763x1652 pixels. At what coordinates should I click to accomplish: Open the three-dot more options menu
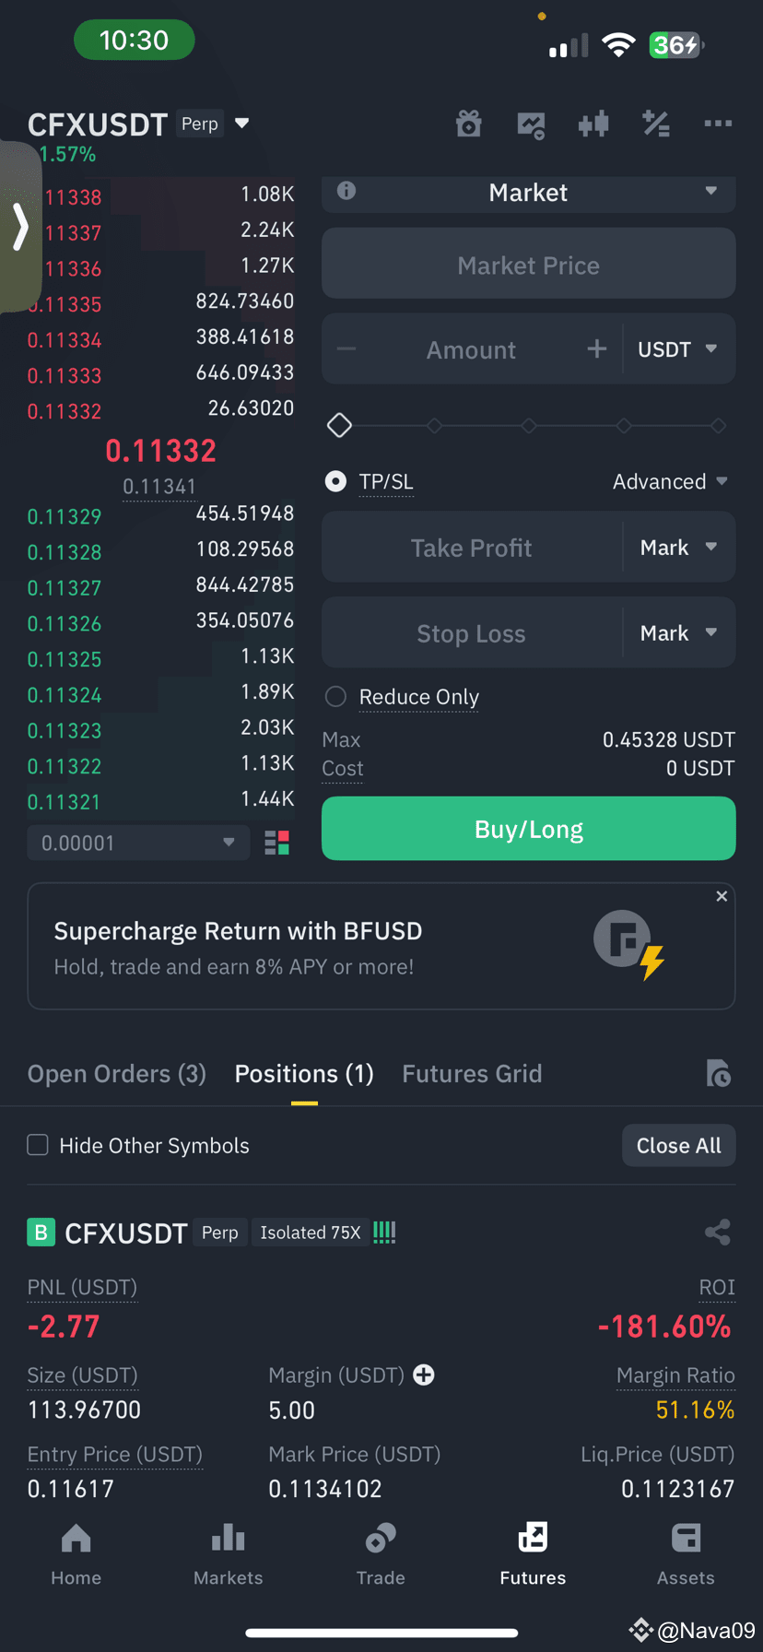(x=718, y=124)
